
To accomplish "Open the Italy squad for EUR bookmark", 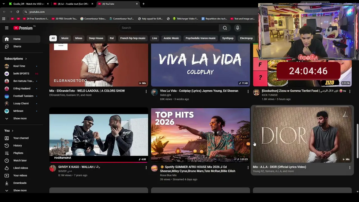I will pyautogui.click(x=150, y=19).
